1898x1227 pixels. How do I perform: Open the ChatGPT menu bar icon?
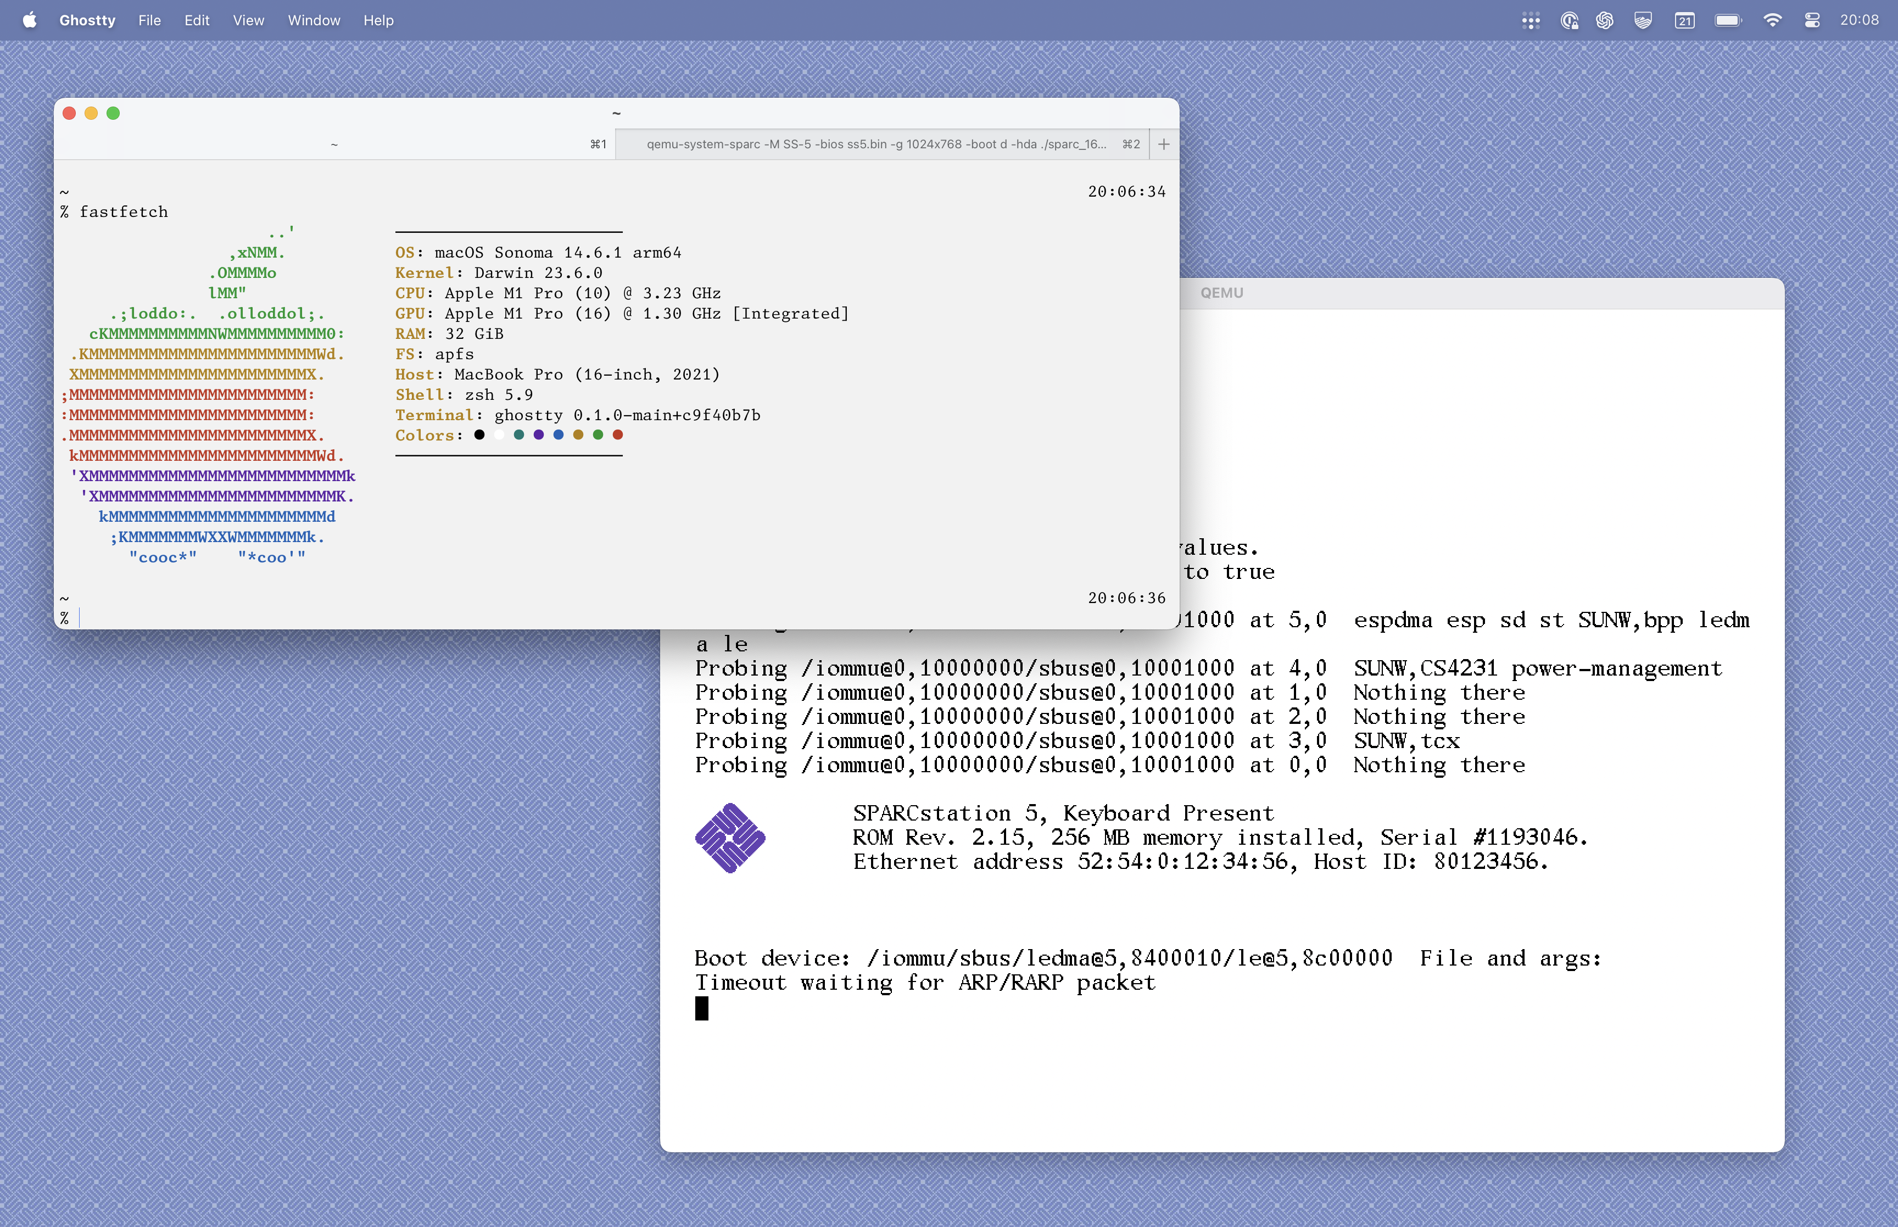(1604, 21)
